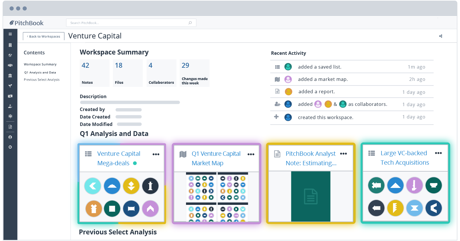Viewport: 460px width, 241px height.
Task: Expand the Q1 Venture Capital Market Map menu
Action: pos(251,154)
